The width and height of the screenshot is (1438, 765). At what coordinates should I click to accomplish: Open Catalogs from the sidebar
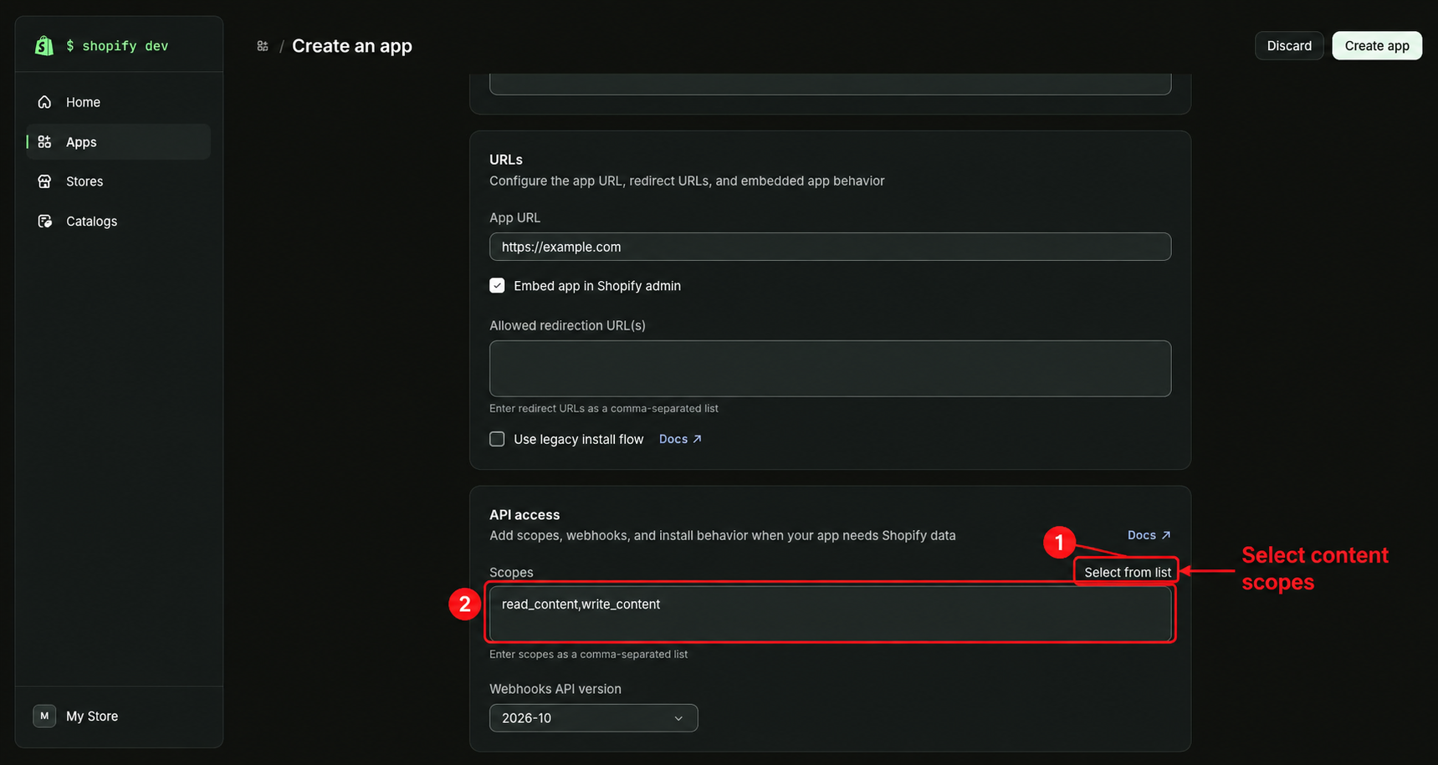click(x=118, y=221)
